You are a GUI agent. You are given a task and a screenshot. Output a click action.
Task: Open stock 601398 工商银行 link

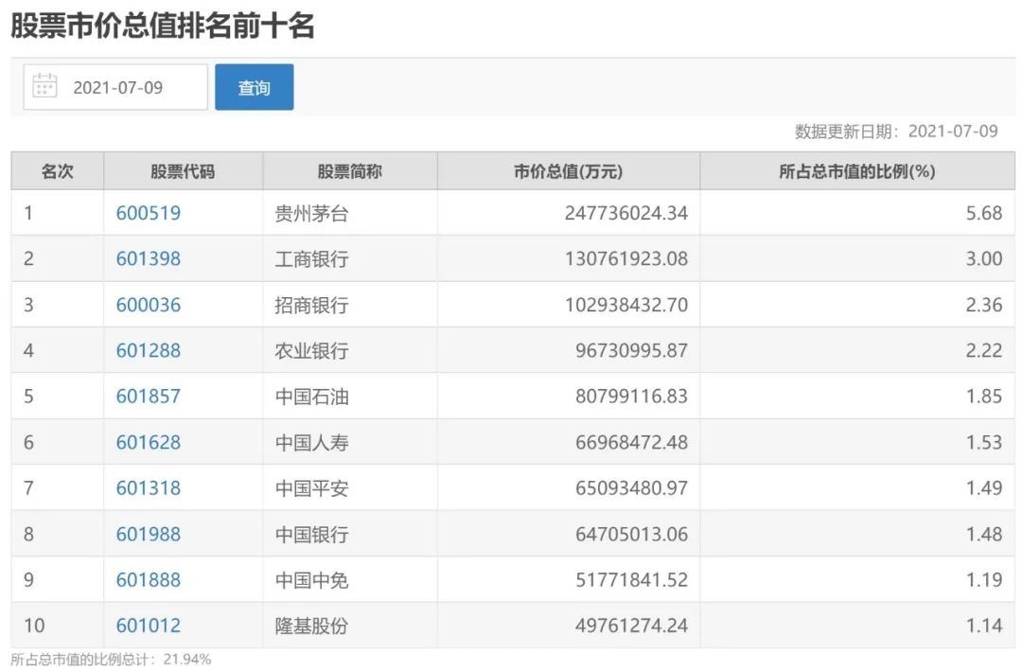pyautogui.click(x=148, y=258)
